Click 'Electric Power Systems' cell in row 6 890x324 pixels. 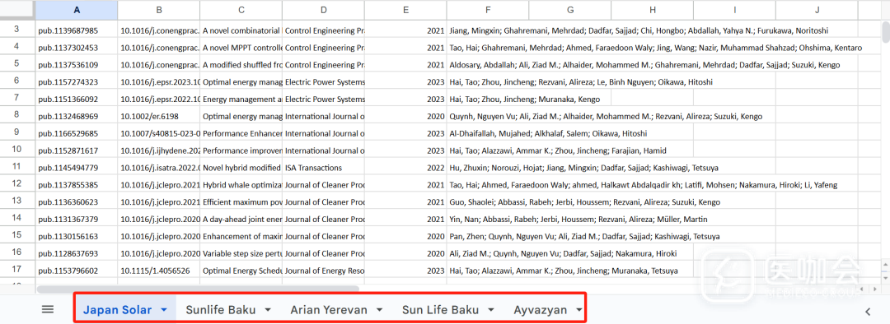324,82
